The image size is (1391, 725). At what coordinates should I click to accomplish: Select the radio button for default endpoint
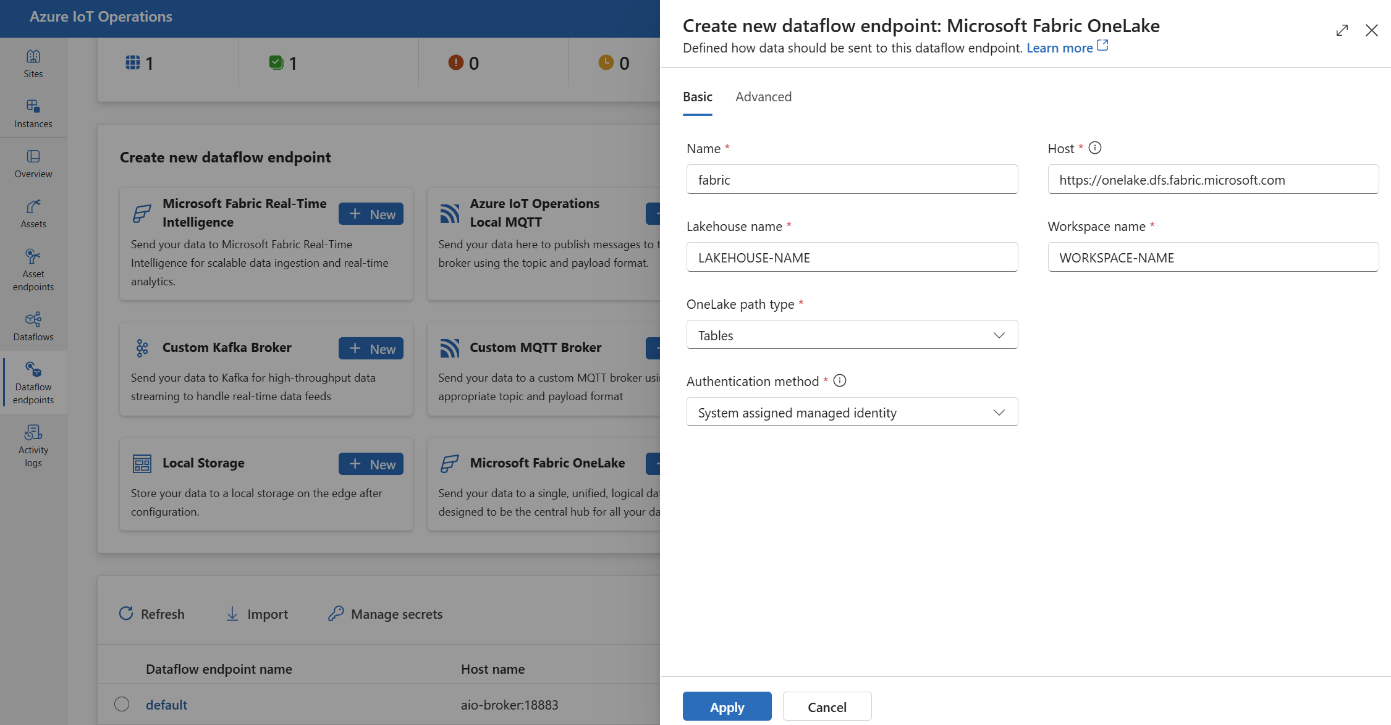point(120,704)
